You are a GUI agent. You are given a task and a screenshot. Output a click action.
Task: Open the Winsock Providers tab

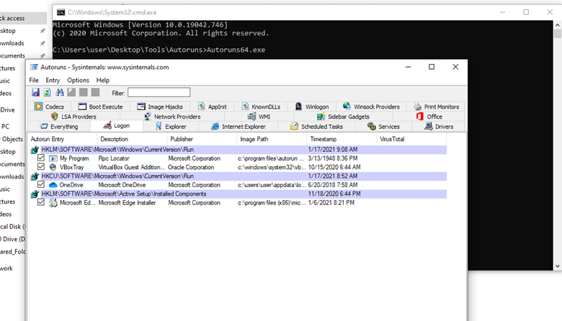(371, 107)
